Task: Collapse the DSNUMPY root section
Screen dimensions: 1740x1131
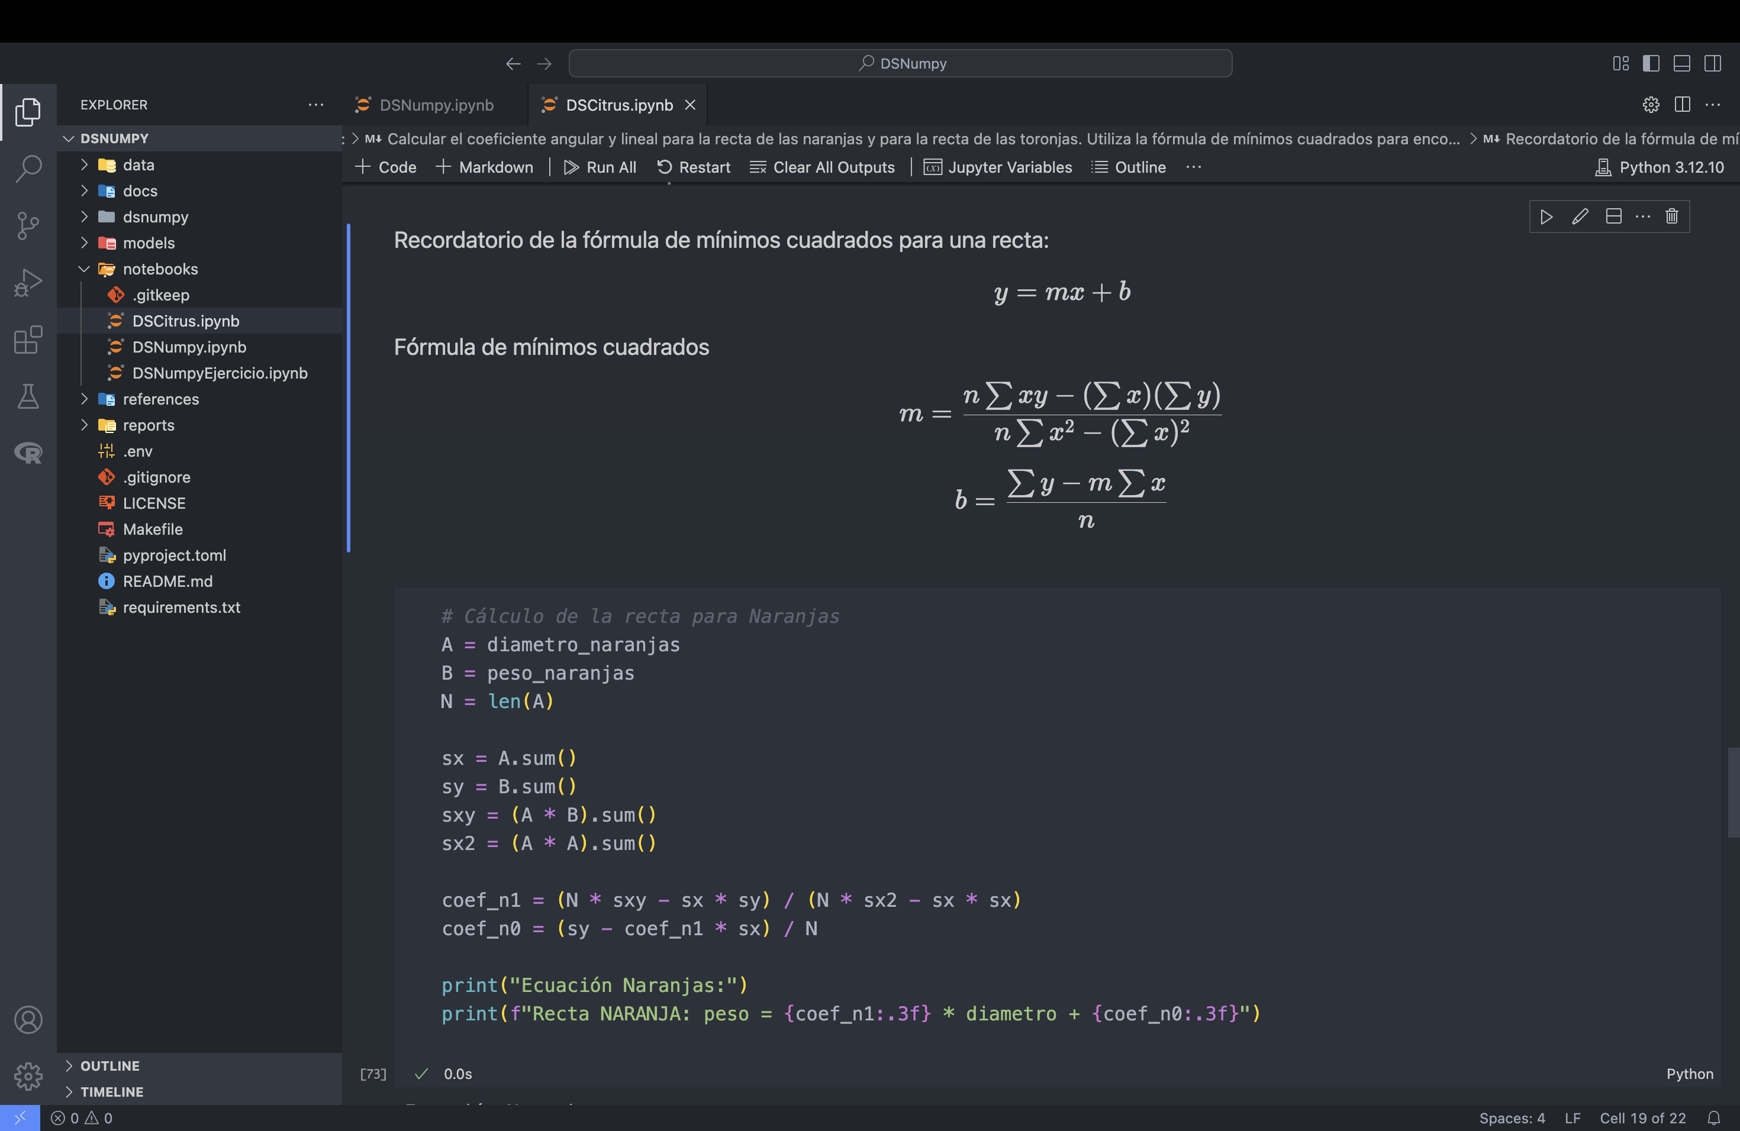Action: (199, 138)
